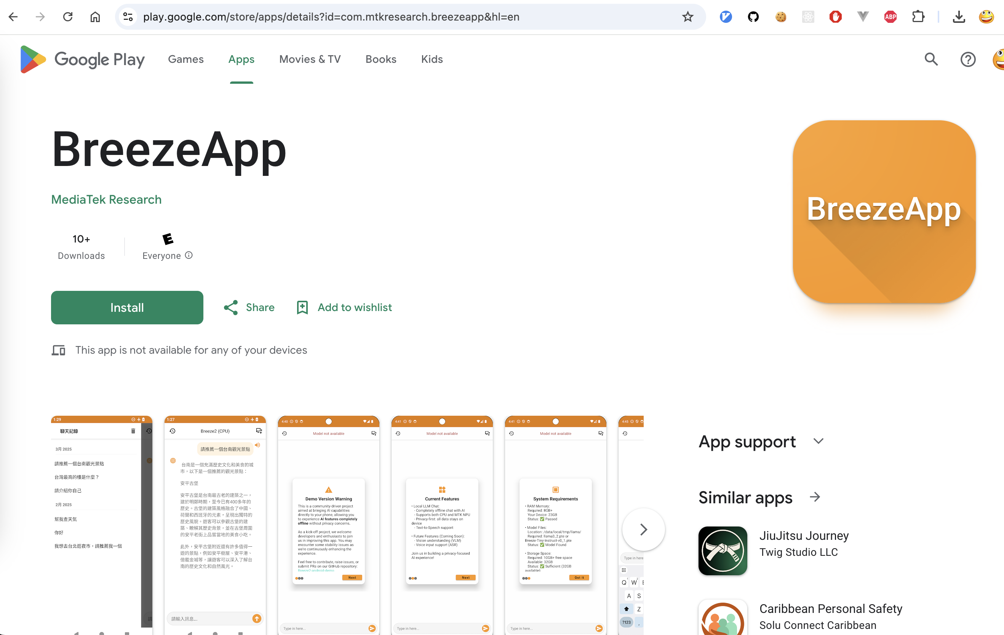Screen dimensions: 1004x635
Task: Click the address bar URL field
Action: [x=331, y=17]
